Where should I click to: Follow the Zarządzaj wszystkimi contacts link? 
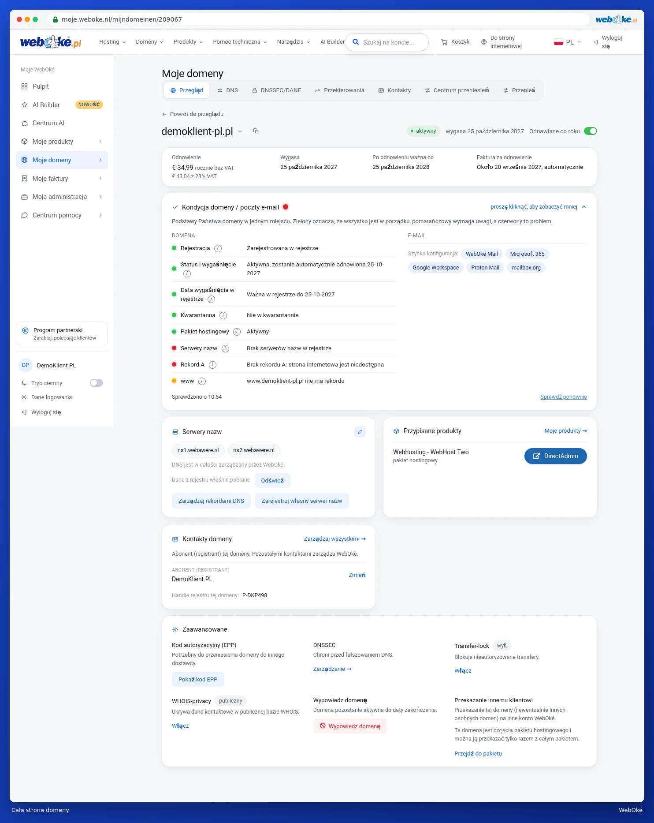pyautogui.click(x=335, y=539)
